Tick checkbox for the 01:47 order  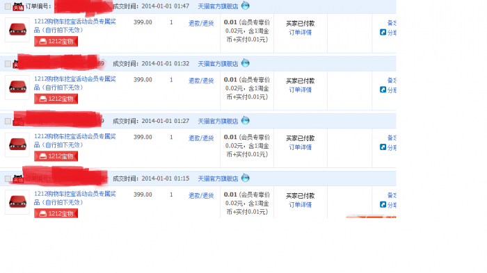pos(8,6)
